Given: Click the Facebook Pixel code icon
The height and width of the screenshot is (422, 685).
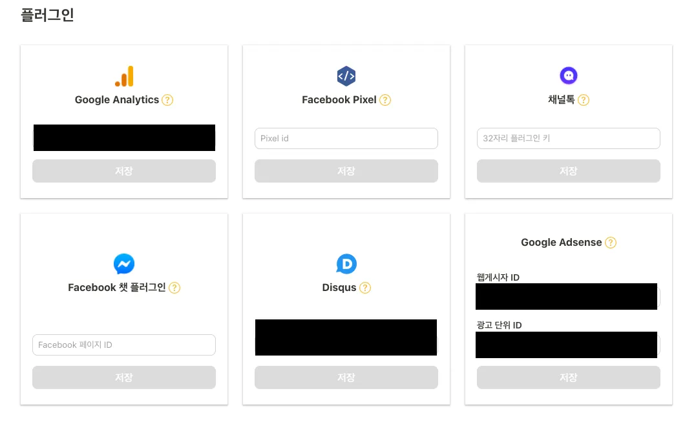Looking at the screenshot, I should pyautogui.click(x=346, y=76).
